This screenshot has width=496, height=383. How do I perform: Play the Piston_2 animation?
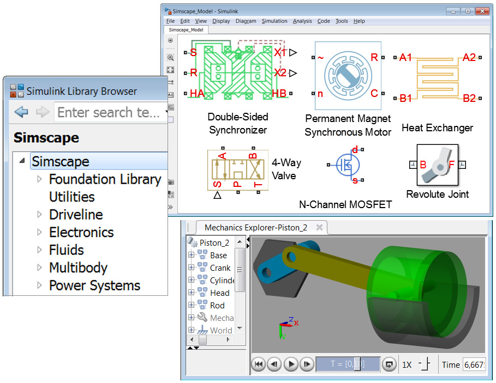coord(292,364)
